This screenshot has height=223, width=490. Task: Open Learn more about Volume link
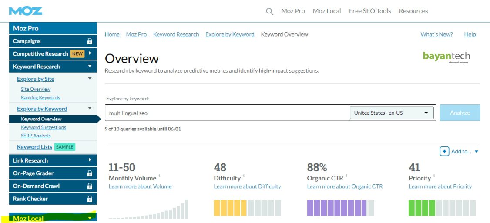pyautogui.click(x=140, y=186)
